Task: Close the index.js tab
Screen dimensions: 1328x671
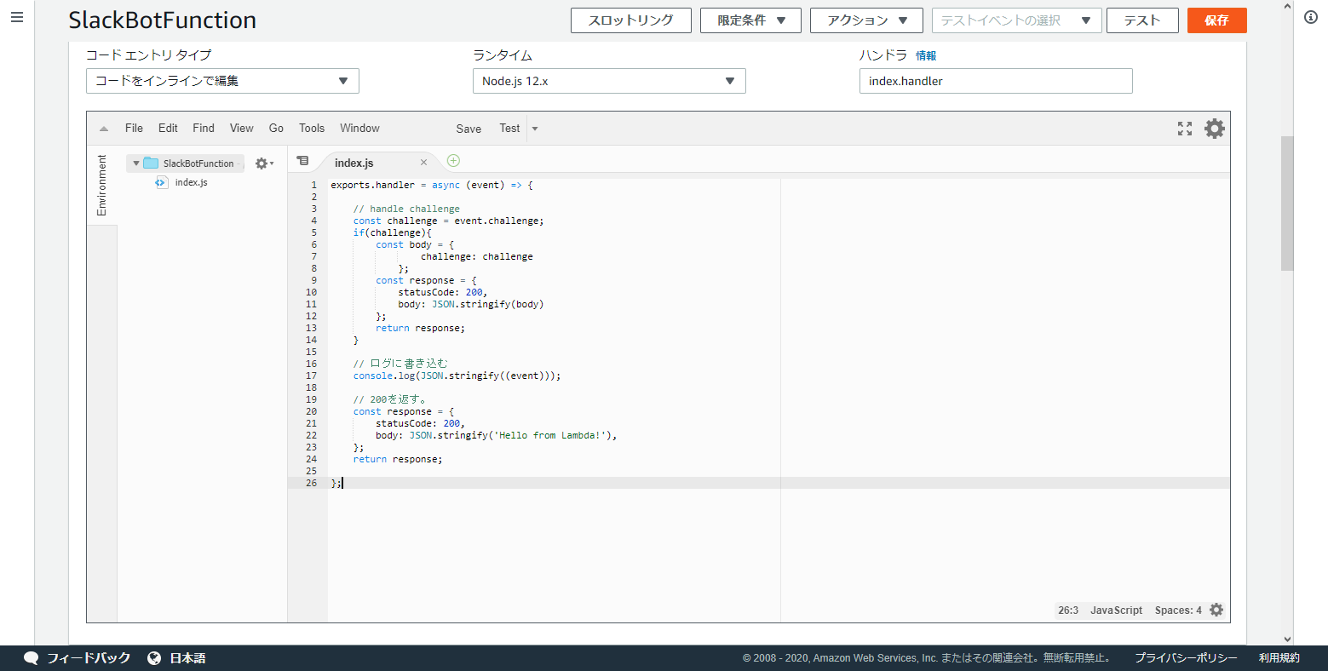Action: (x=423, y=163)
